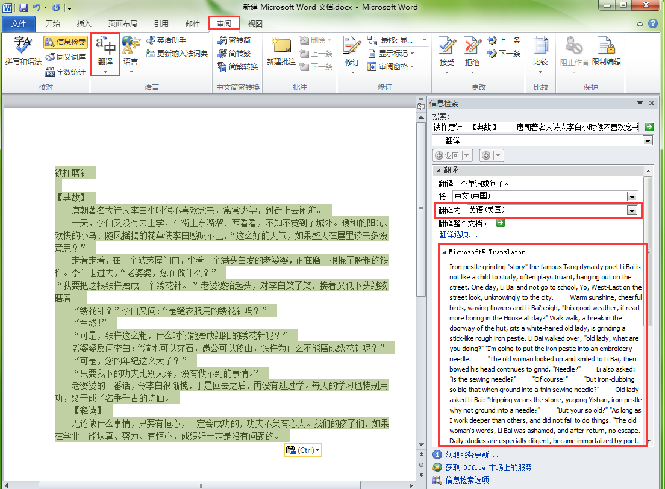Viewport: 665px width, 489px height.
Task: Open the 翻译 service dropdown in research pane
Action: point(648,141)
